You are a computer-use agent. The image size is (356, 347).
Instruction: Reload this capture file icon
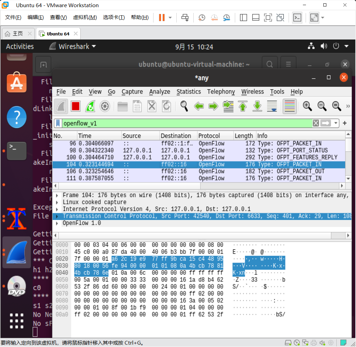click(166, 106)
